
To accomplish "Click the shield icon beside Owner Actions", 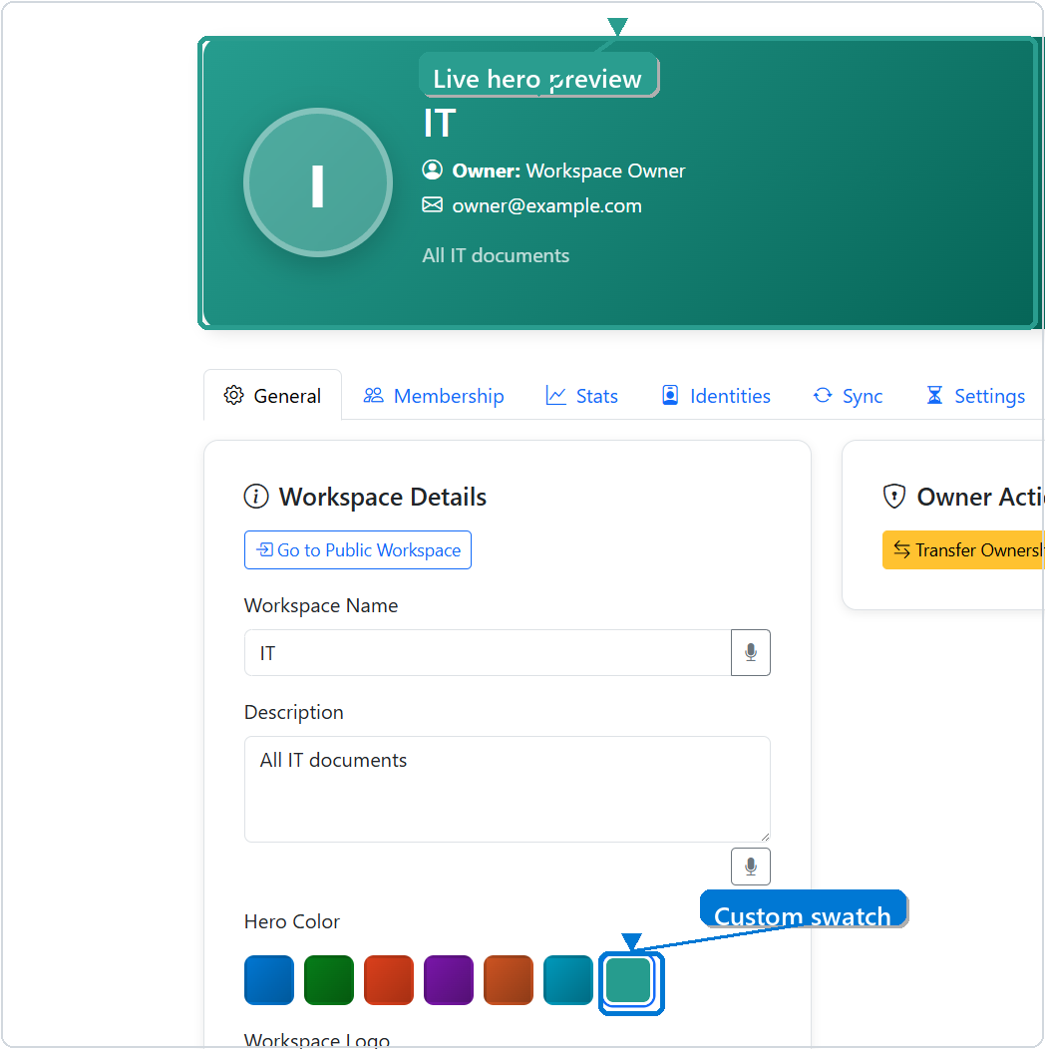I will click(x=894, y=497).
